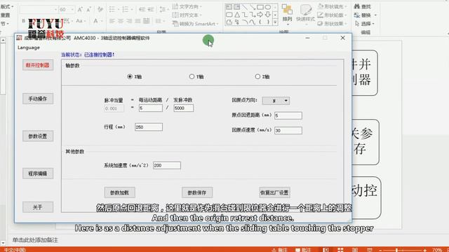The image size is (449, 252).
Task: Open the 回原点方向 dropdown
Action: coord(276,101)
